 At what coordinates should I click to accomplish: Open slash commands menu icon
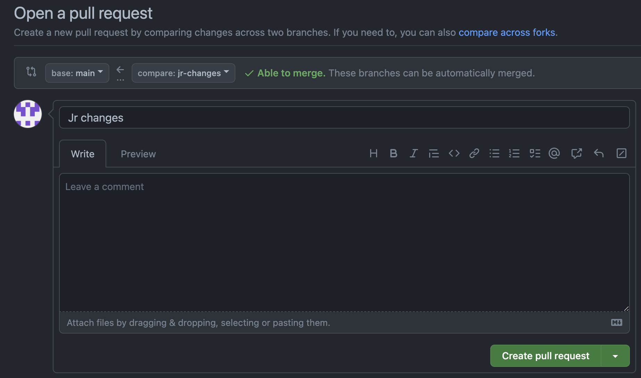tap(621, 153)
